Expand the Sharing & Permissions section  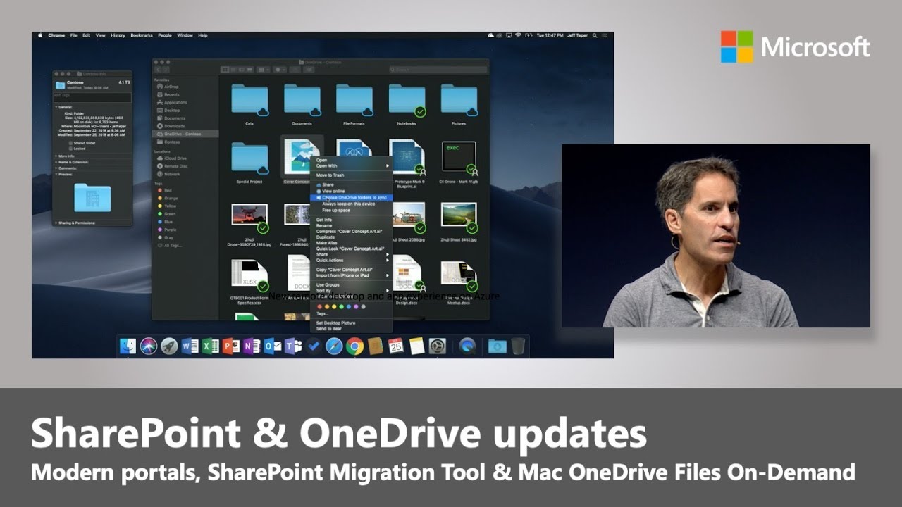pyautogui.click(x=57, y=223)
